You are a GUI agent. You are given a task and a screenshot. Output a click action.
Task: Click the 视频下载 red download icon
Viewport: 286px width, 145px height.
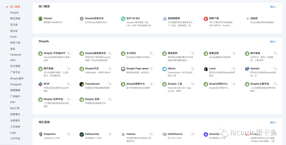click(206, 19)
